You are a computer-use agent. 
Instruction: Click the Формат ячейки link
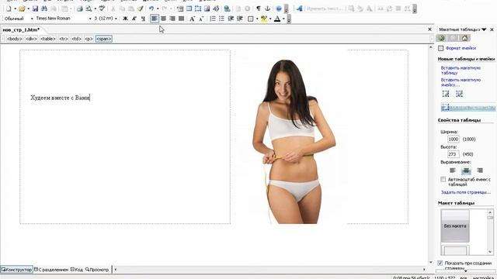(x=461, y=48)
